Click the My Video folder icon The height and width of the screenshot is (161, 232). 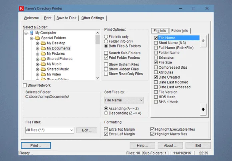tap(43, 74)
